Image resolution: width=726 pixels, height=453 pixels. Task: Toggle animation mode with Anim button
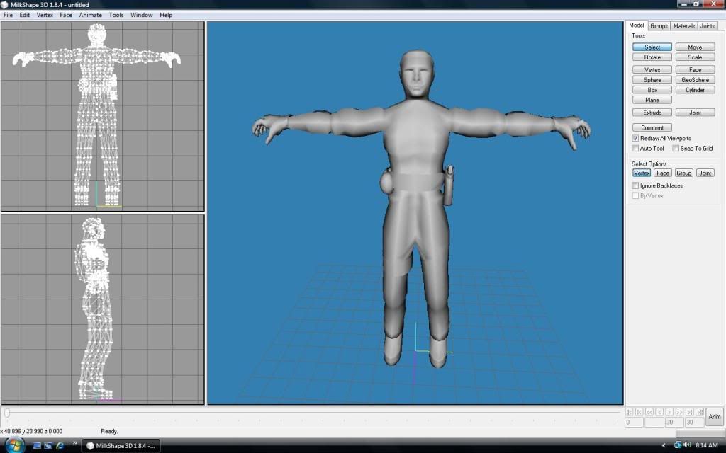pyautogui.click(x=715, y=416)
